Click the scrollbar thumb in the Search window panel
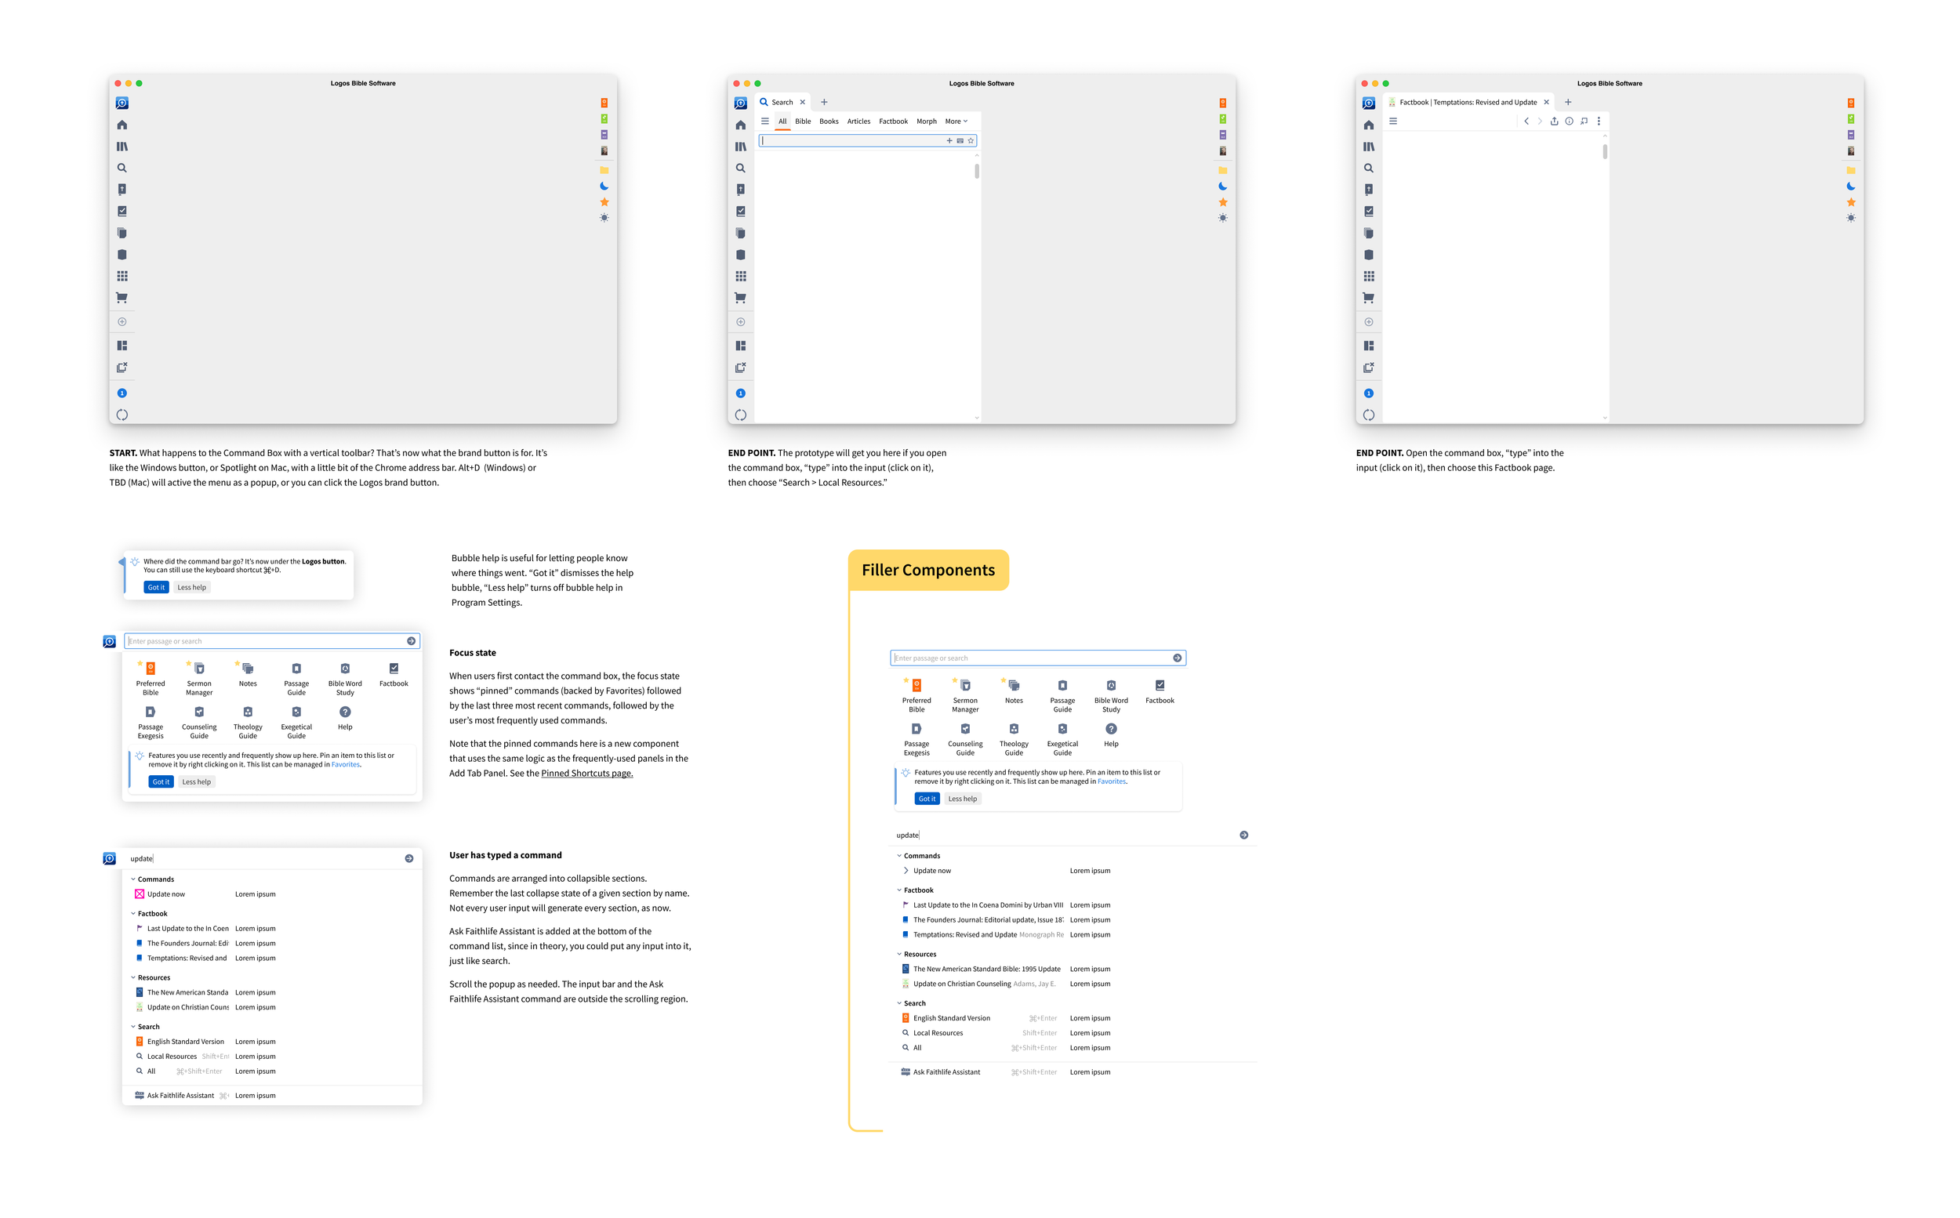1960x1218 pixels. [976, 171]
